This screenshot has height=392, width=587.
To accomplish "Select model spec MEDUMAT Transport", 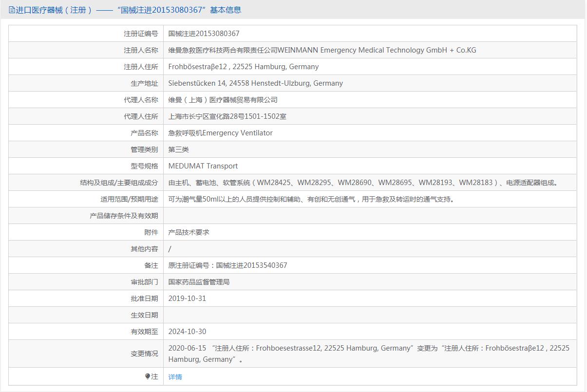I will (x=203, y=166).
